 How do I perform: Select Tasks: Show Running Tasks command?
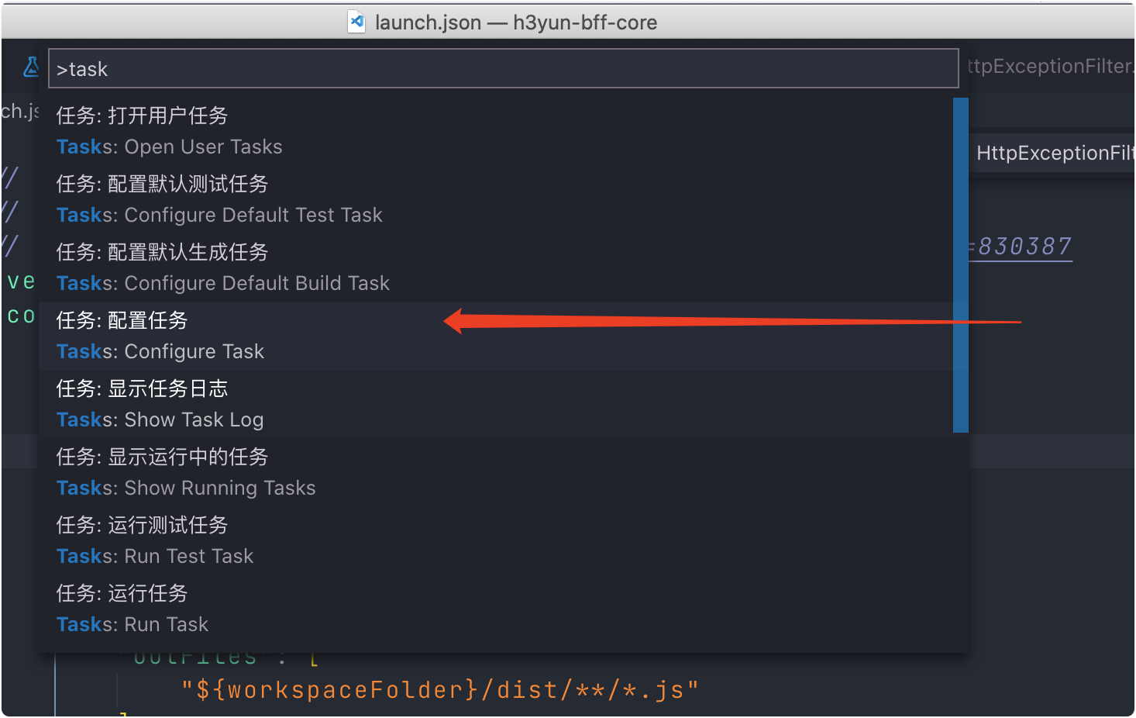point(496,473)
